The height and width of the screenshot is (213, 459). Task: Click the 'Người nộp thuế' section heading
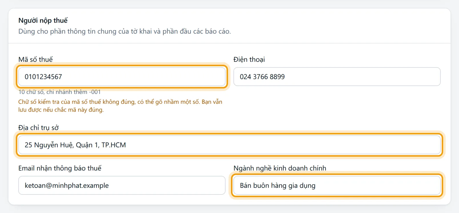43,20
